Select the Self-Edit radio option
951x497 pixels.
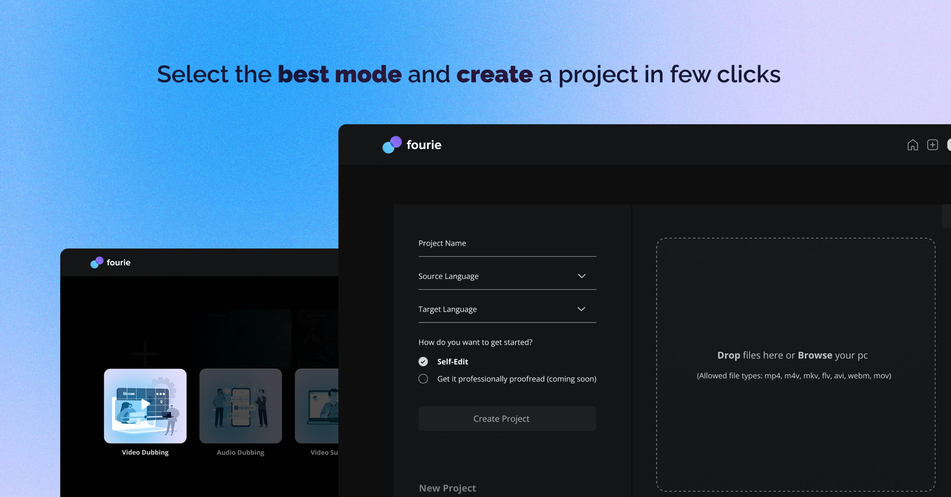pyautogui.click(x=423, y=362)
